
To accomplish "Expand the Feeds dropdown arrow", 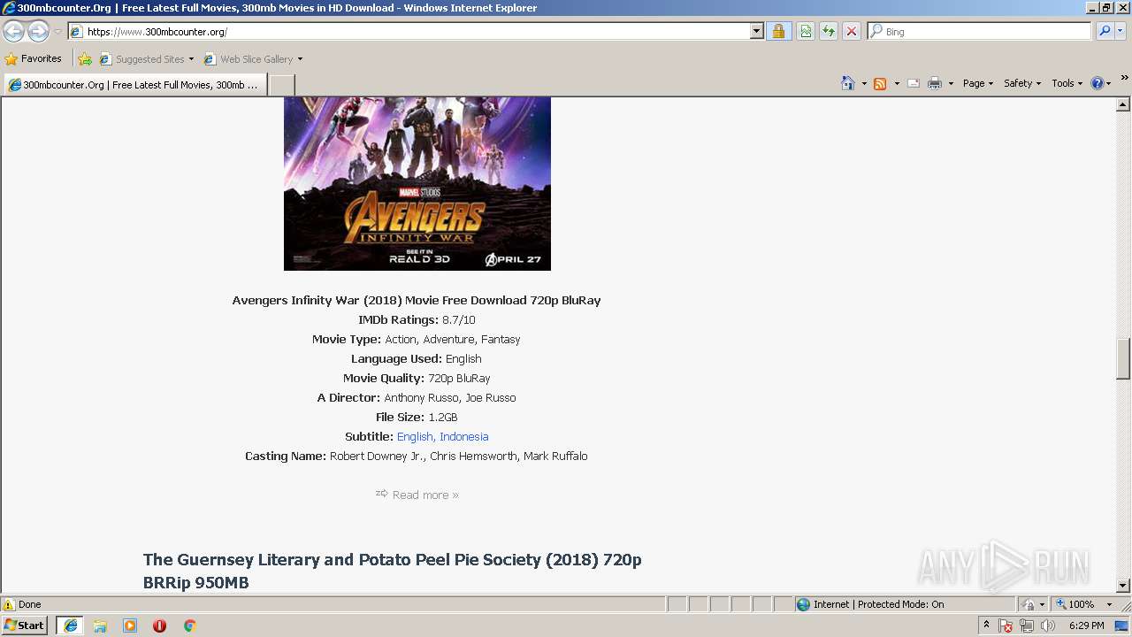I will pyautogui.click(x=897, y=83).
